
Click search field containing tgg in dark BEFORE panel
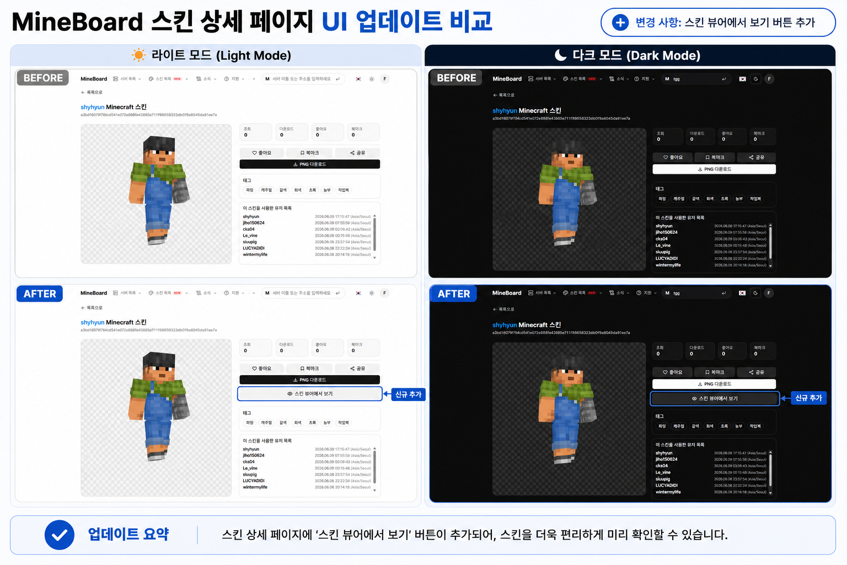point(697,79)
